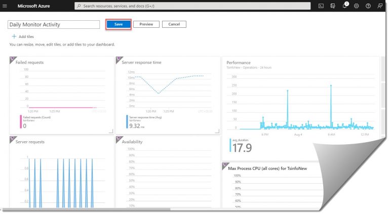Click the Server response time tile pin icon

(119, 60)
